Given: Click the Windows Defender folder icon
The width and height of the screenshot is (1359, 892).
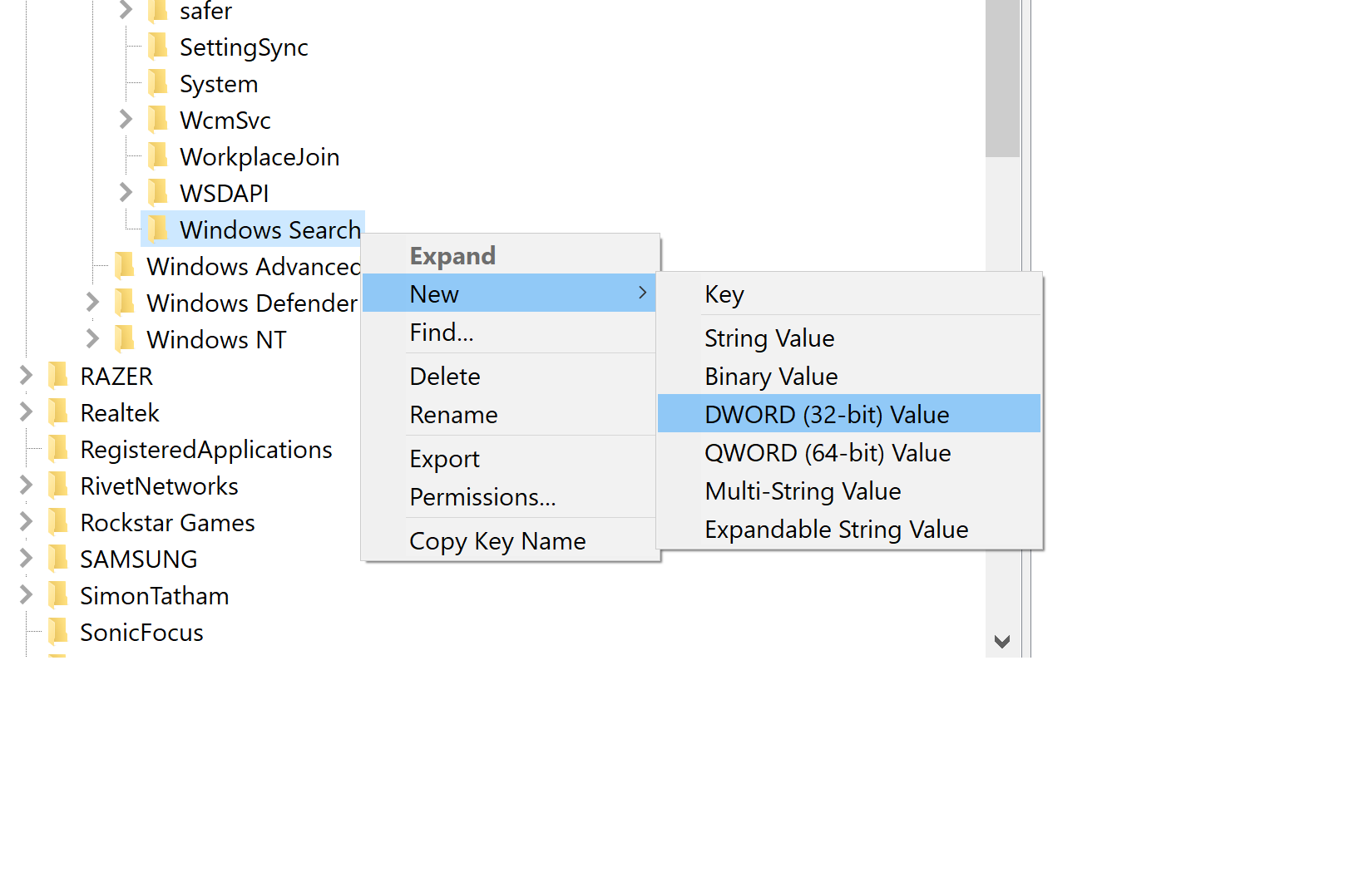Looking at the screenshot, I should (125, 303).
